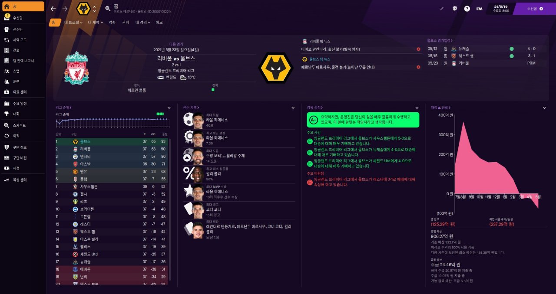Open the 울브스 경기일정 link
This screenshot has width=556, height=294.
click(x=440, y=41)
